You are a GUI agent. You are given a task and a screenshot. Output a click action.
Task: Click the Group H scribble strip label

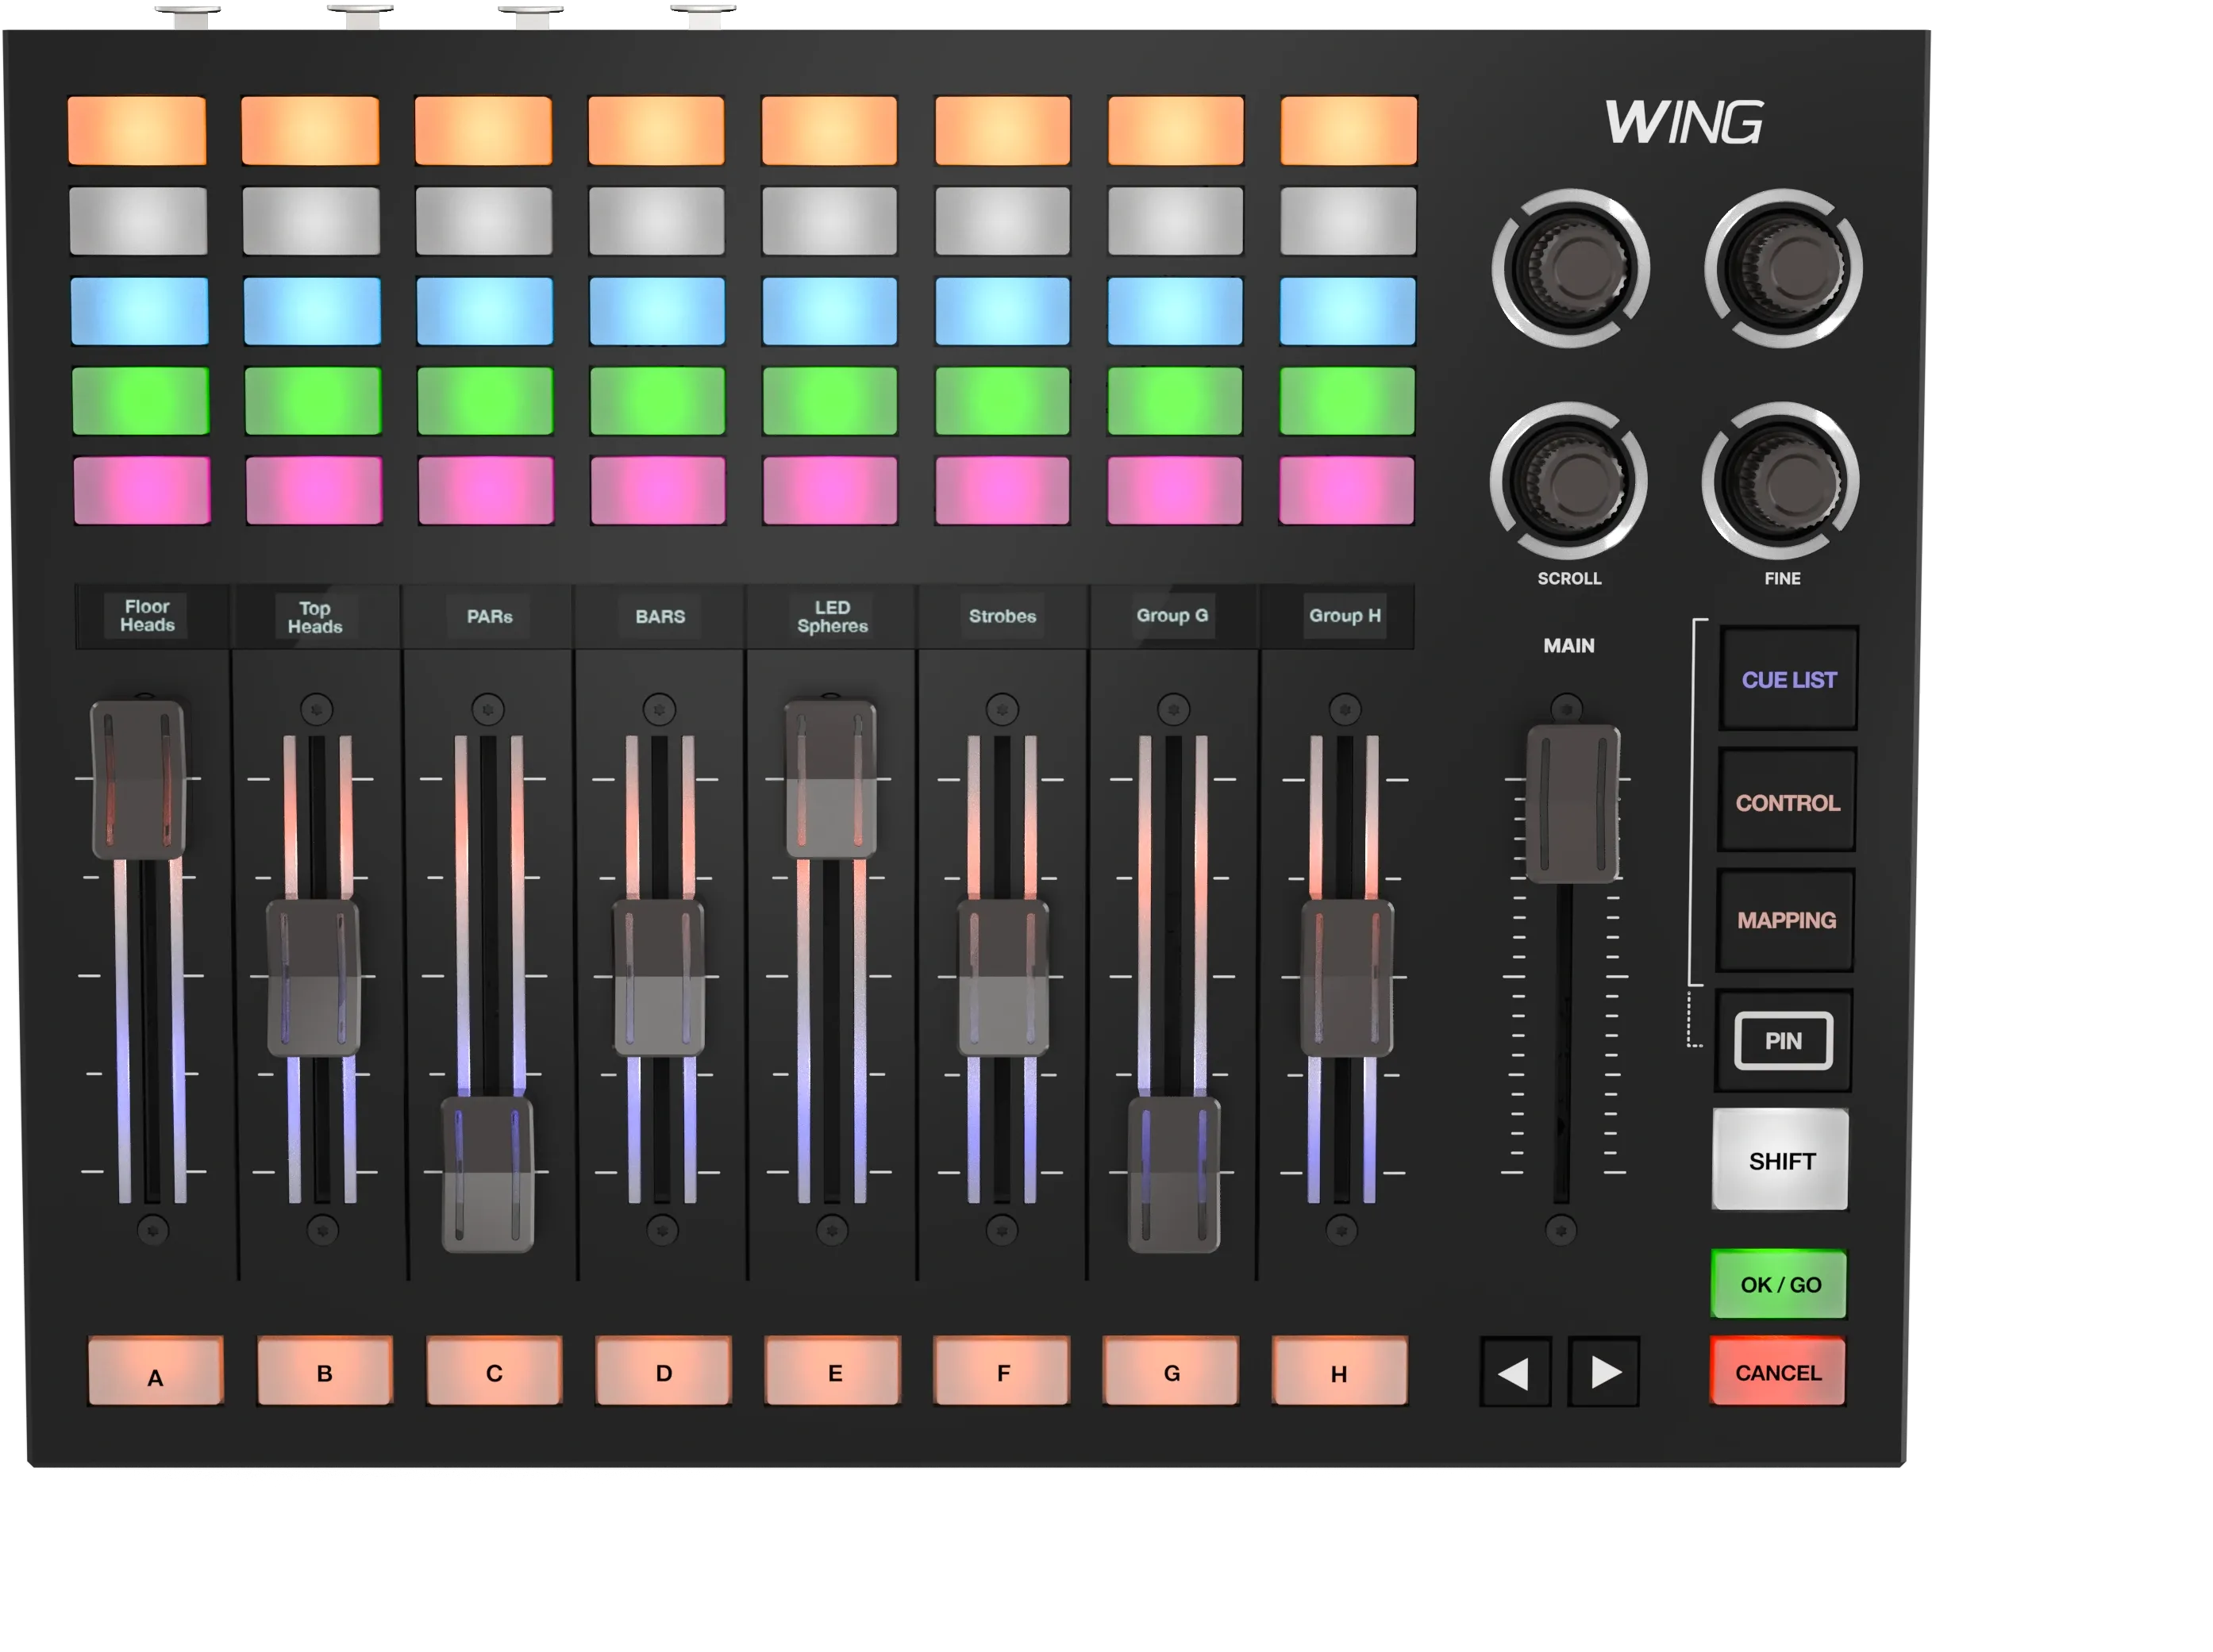click(x=1345, y=615)
